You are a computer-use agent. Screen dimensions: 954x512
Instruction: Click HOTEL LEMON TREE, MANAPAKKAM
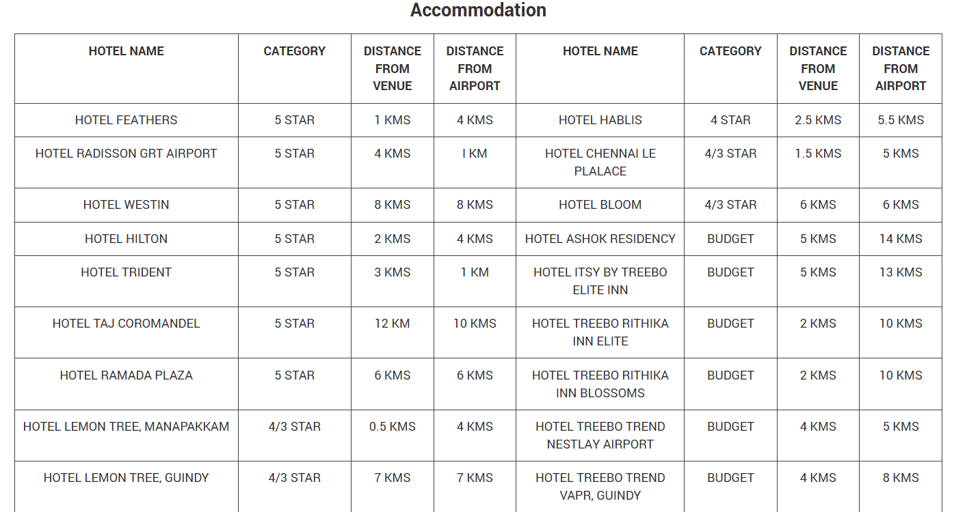pyautogui.click(x=127, y=427)
